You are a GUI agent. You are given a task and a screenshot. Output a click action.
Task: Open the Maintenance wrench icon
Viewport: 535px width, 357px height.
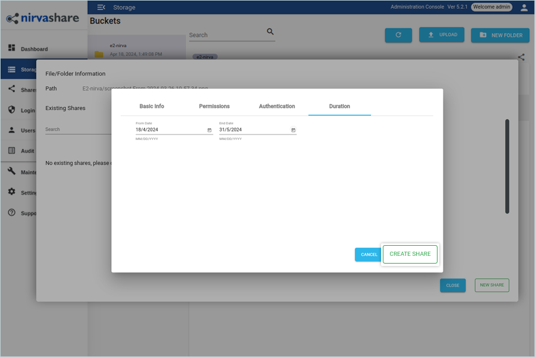pos(12,171)
